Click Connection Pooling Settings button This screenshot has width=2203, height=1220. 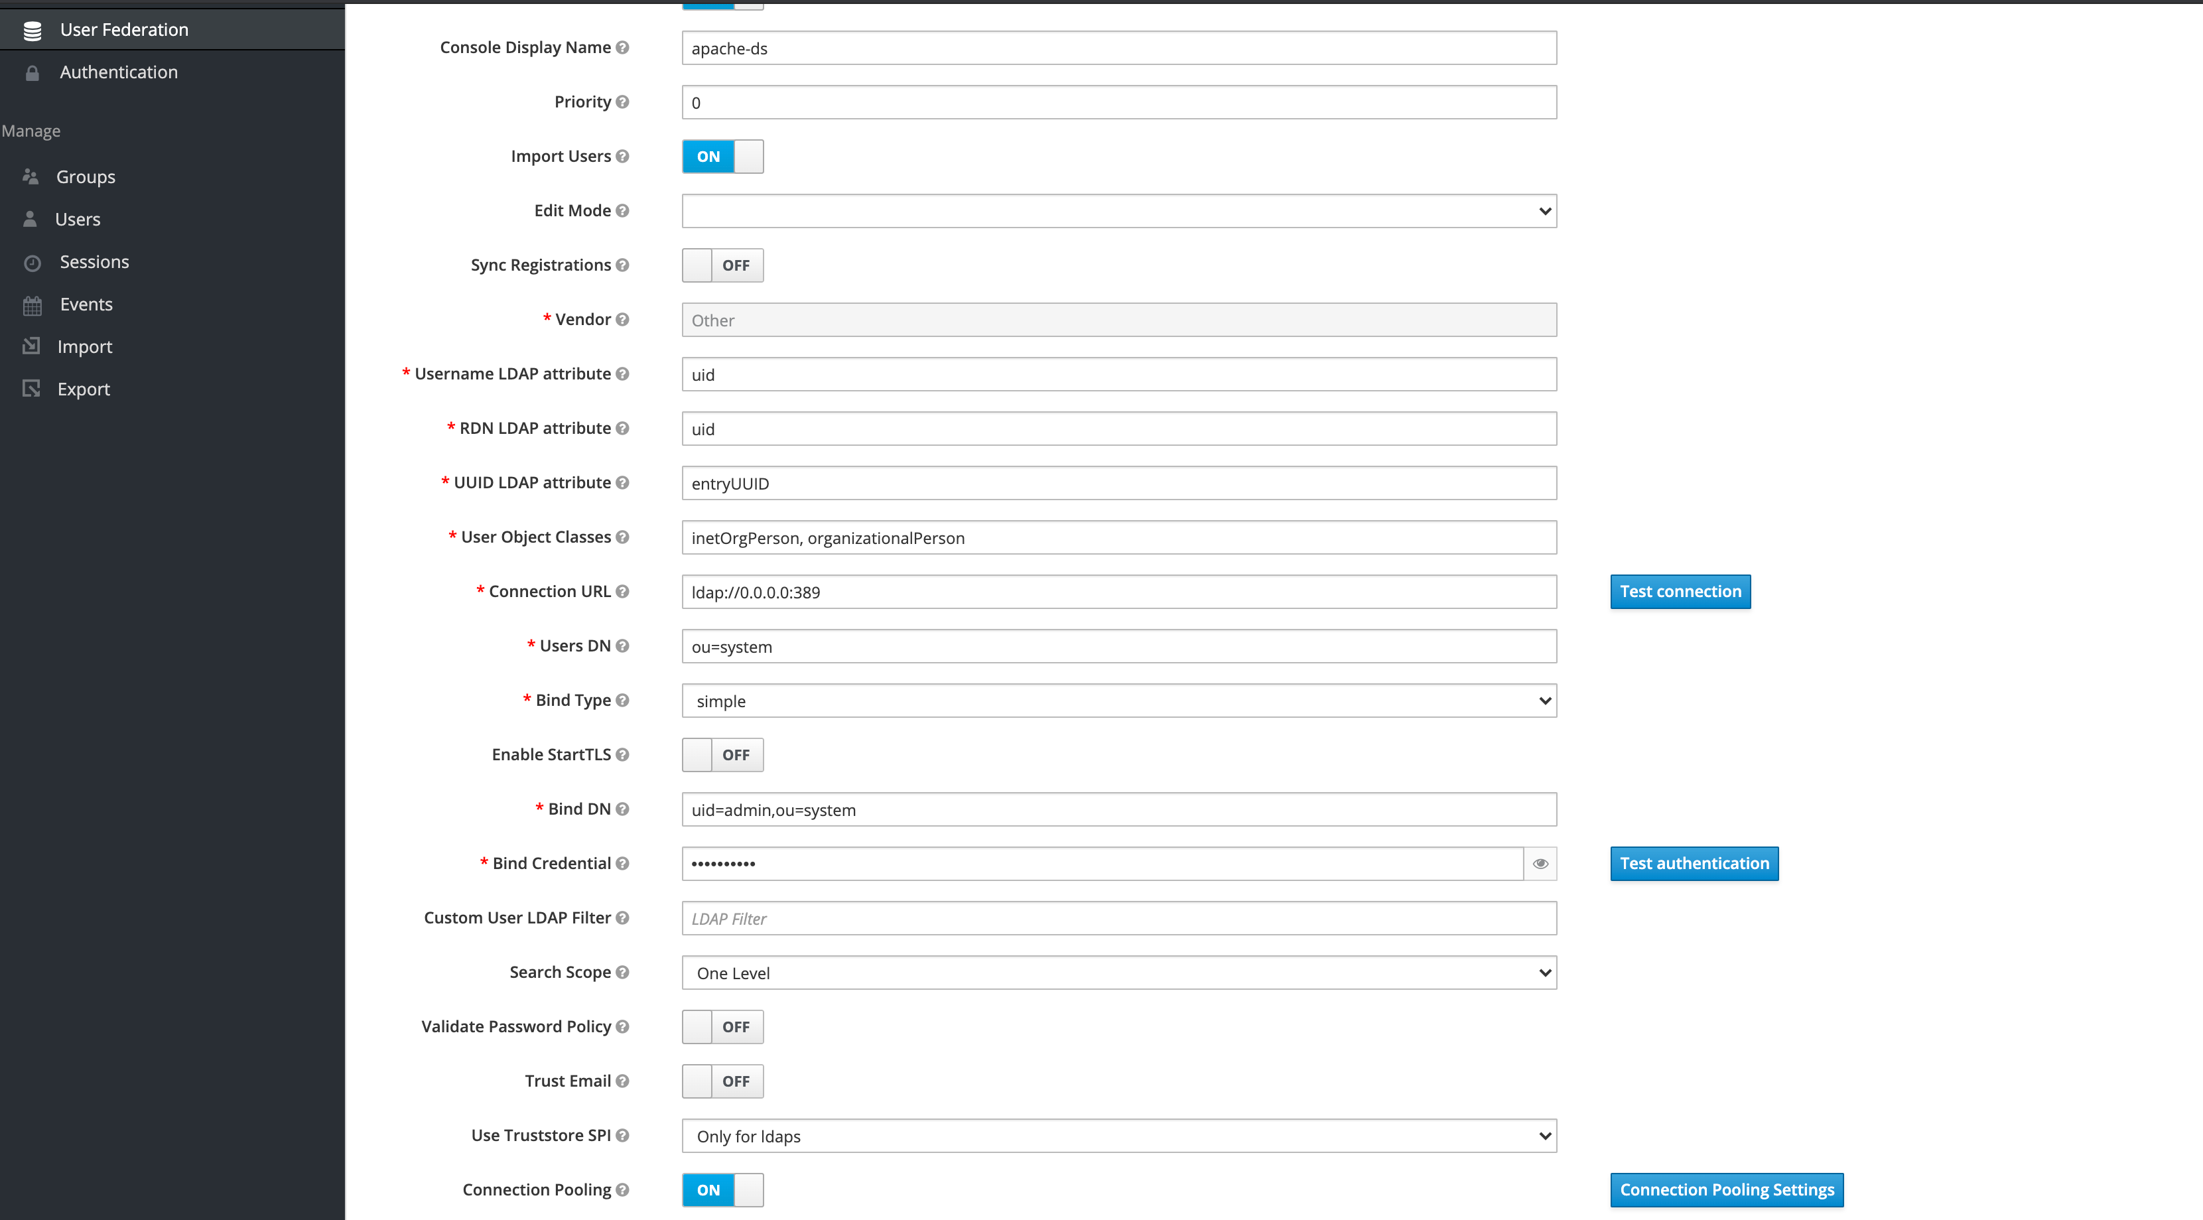point(1727,1189)
